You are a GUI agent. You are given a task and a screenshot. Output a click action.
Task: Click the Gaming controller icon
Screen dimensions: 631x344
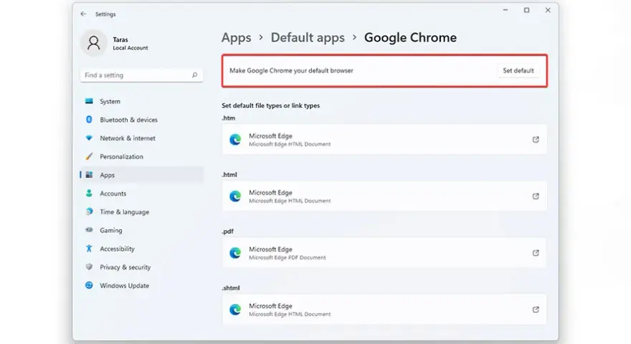(x=89, y=230)
